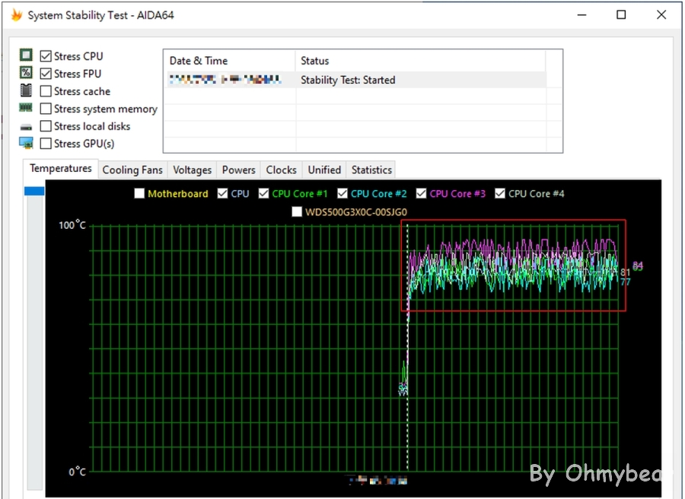Open the Voltages tab
Viewport: 685px width, 499px height.
193,170
